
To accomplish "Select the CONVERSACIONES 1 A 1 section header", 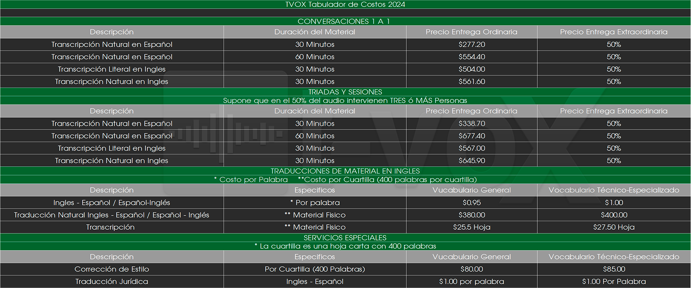I will pos(344,21).
